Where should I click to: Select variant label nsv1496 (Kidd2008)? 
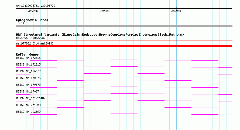pos(31,38)
